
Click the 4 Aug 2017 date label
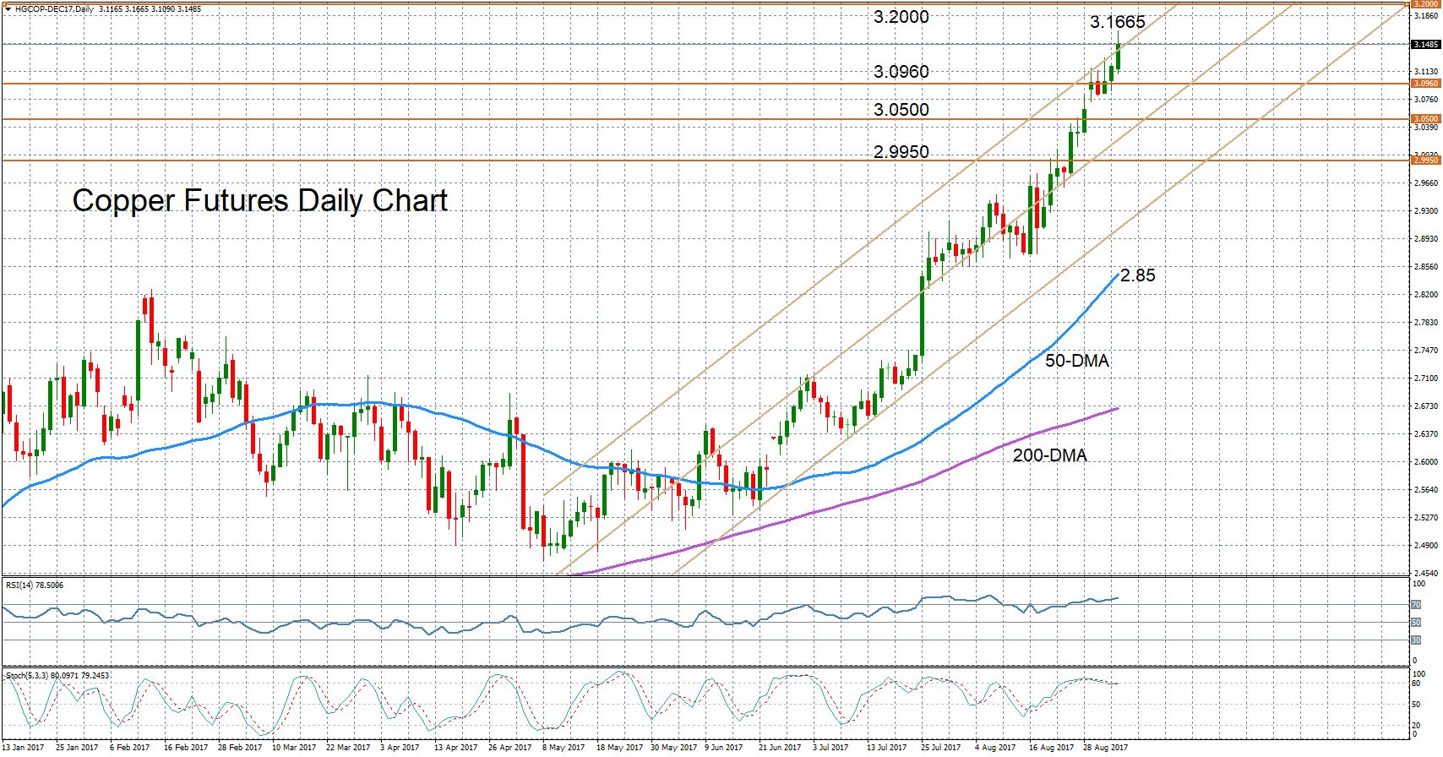994,747
